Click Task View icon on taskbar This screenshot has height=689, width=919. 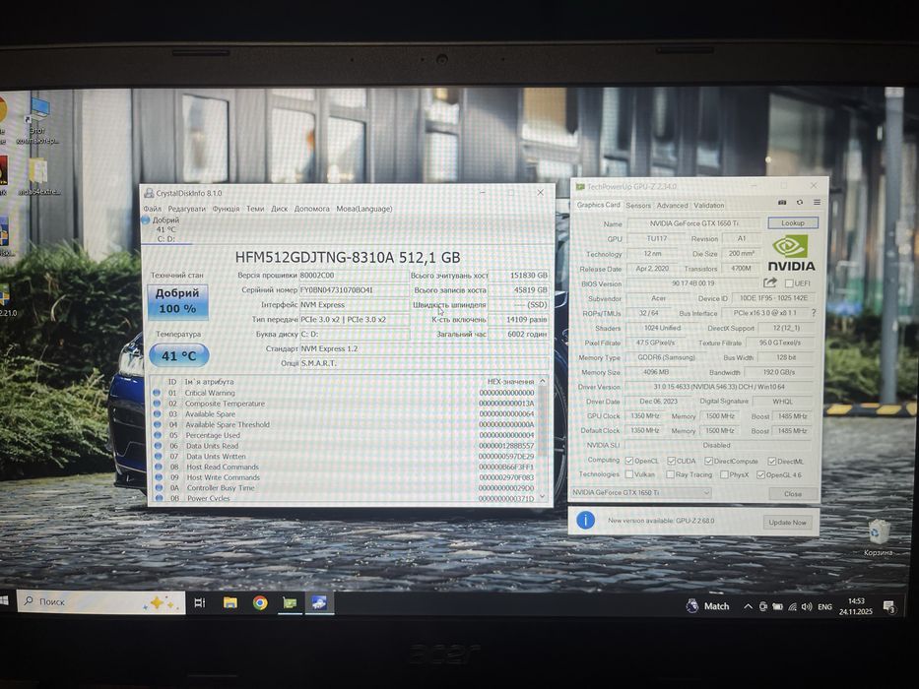[200, 602]
